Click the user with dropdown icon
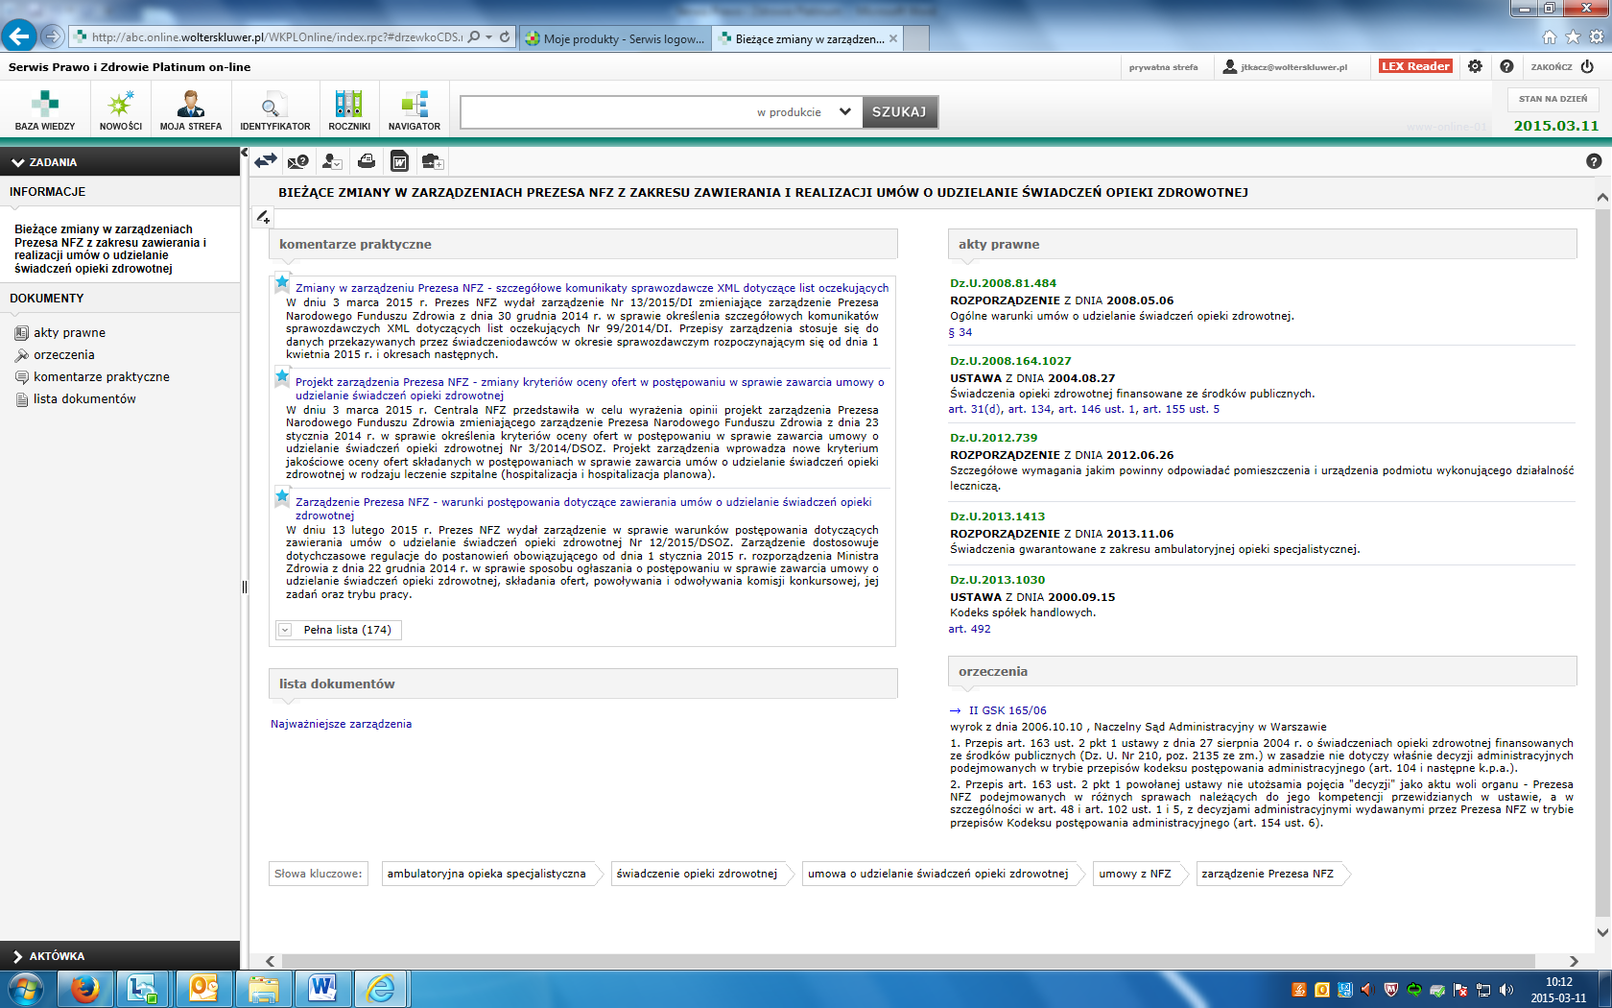Viewport: 1612px width, 1008px height. point(332,161)
